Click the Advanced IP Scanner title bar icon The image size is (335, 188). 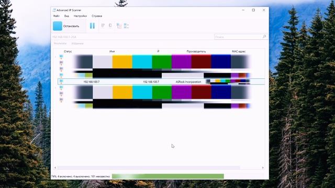54,10
